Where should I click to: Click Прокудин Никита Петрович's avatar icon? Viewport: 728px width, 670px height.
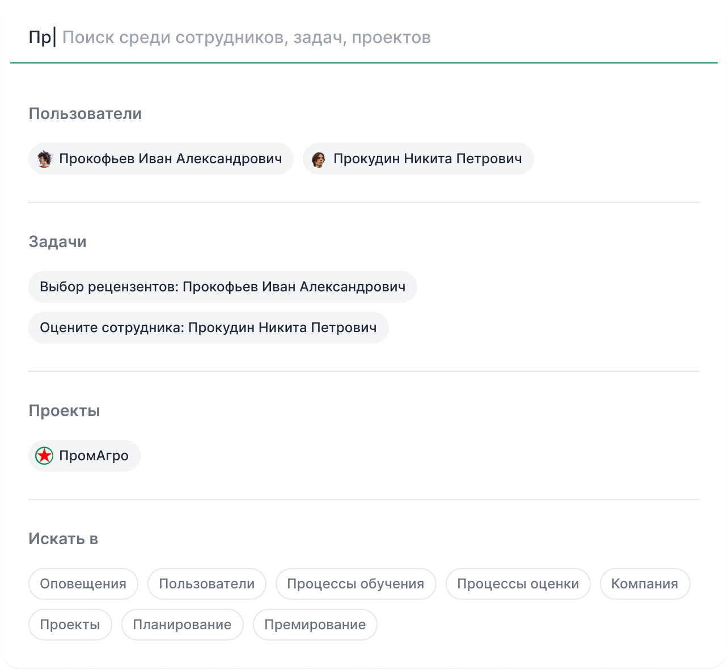coord(319,159)
